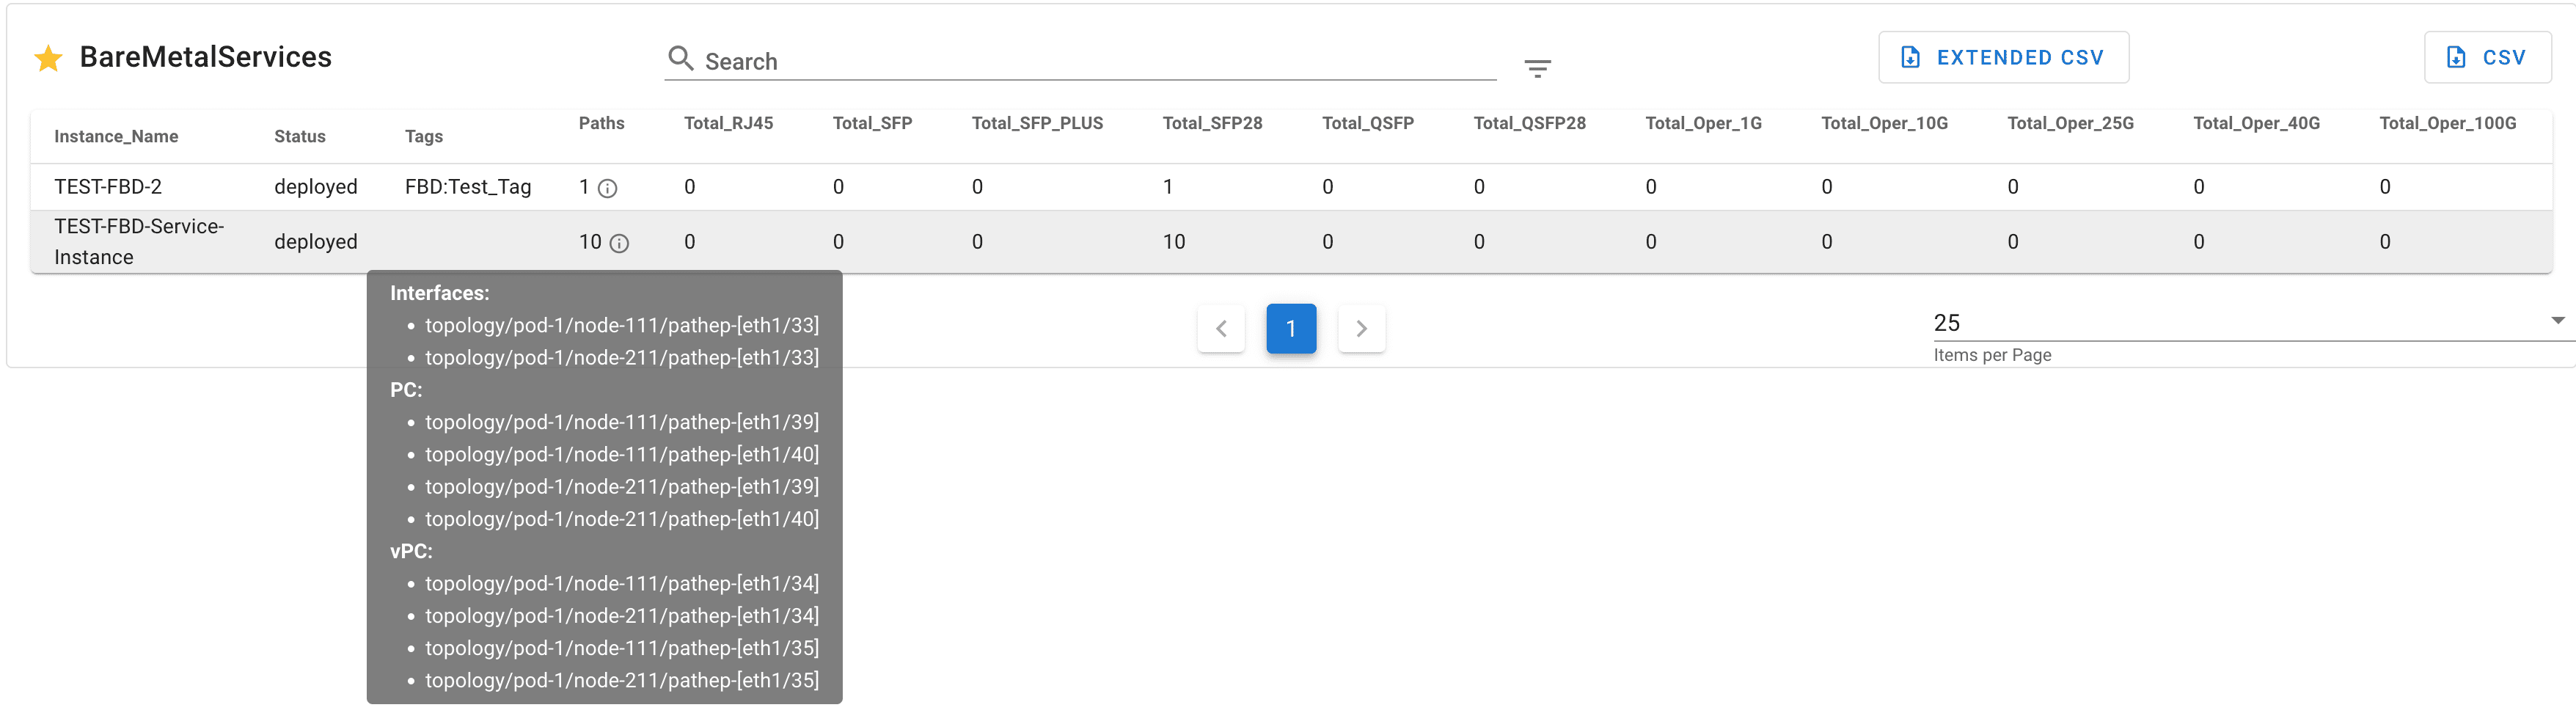Viewport: 2576px width, 713px height.
Task: Go to previous page arrow
Action: coord(1221,329)
